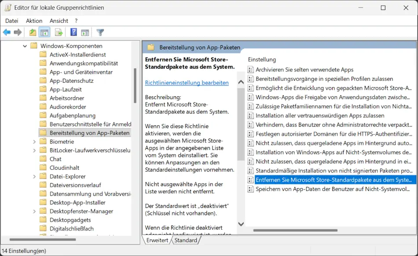Click the Einstellung column header
This screenshot has height=256, width=418.
point(262,59)
